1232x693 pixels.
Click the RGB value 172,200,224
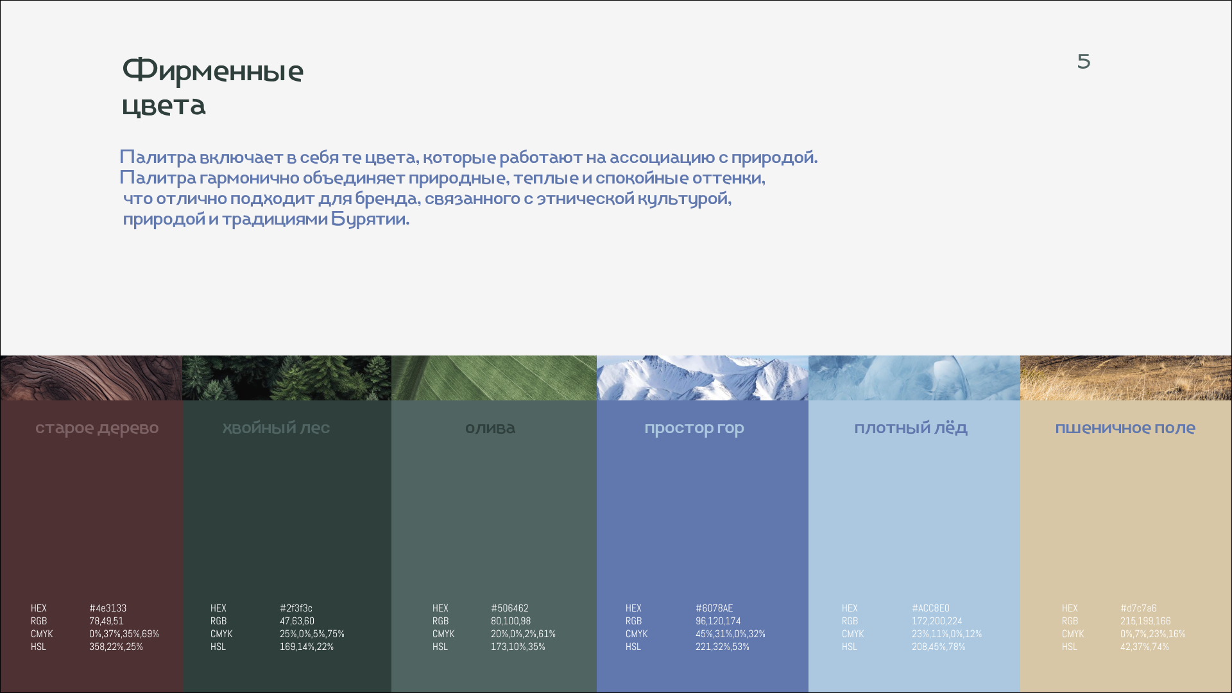(x=937, y=621)
